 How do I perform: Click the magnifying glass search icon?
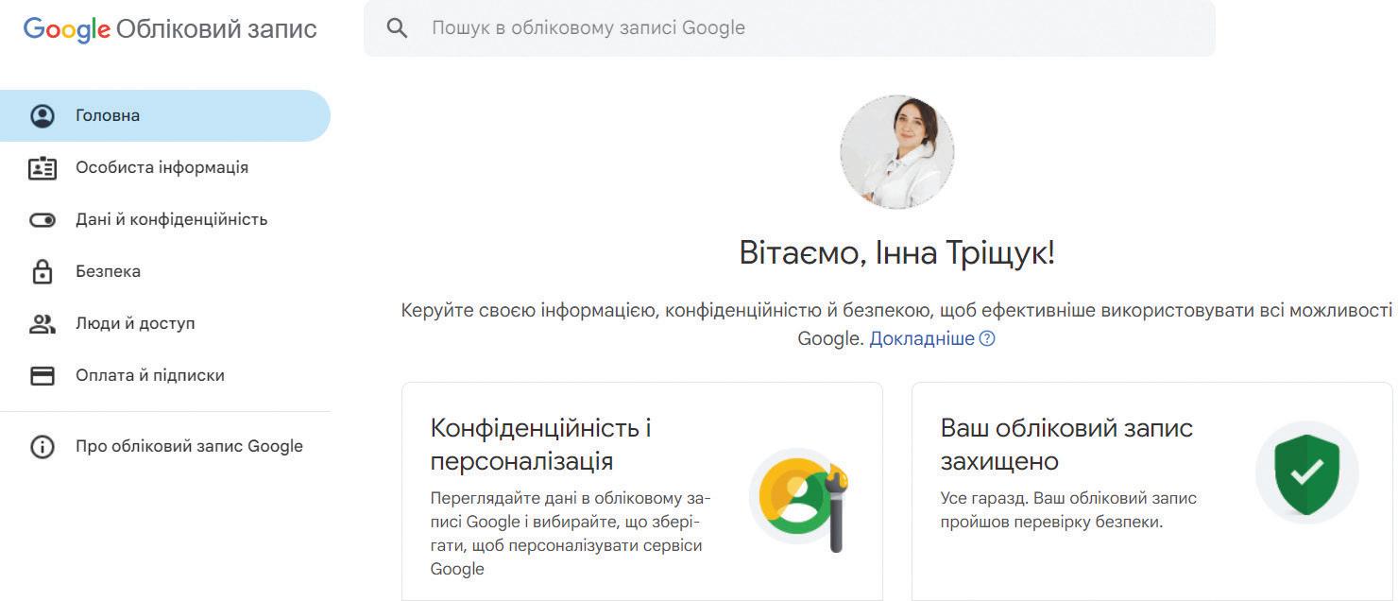[398, 28]
